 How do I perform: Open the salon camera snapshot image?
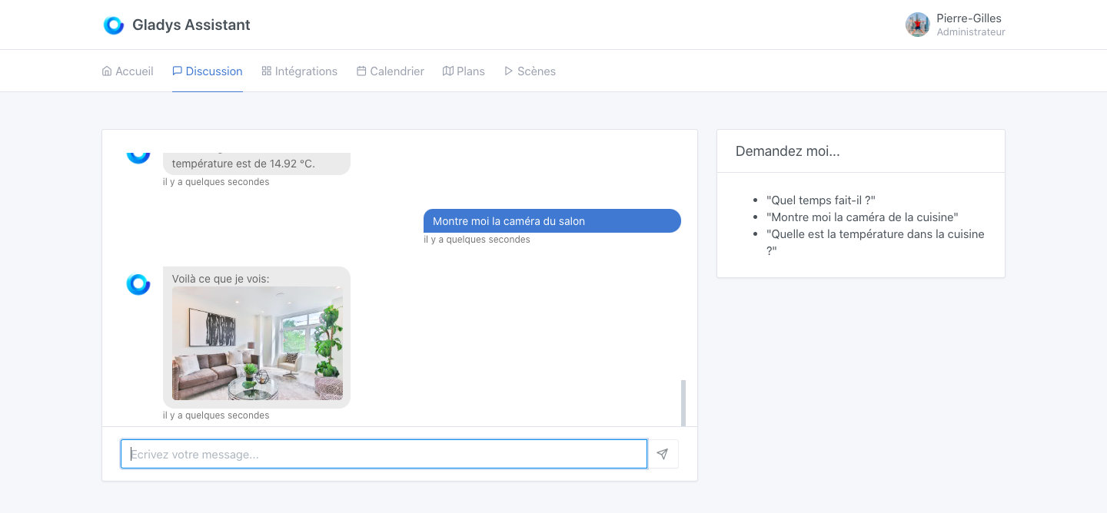(x=257, y=343)
